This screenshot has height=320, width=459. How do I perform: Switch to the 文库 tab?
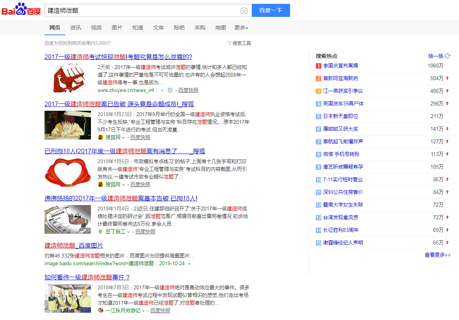(x=159, y=28)
